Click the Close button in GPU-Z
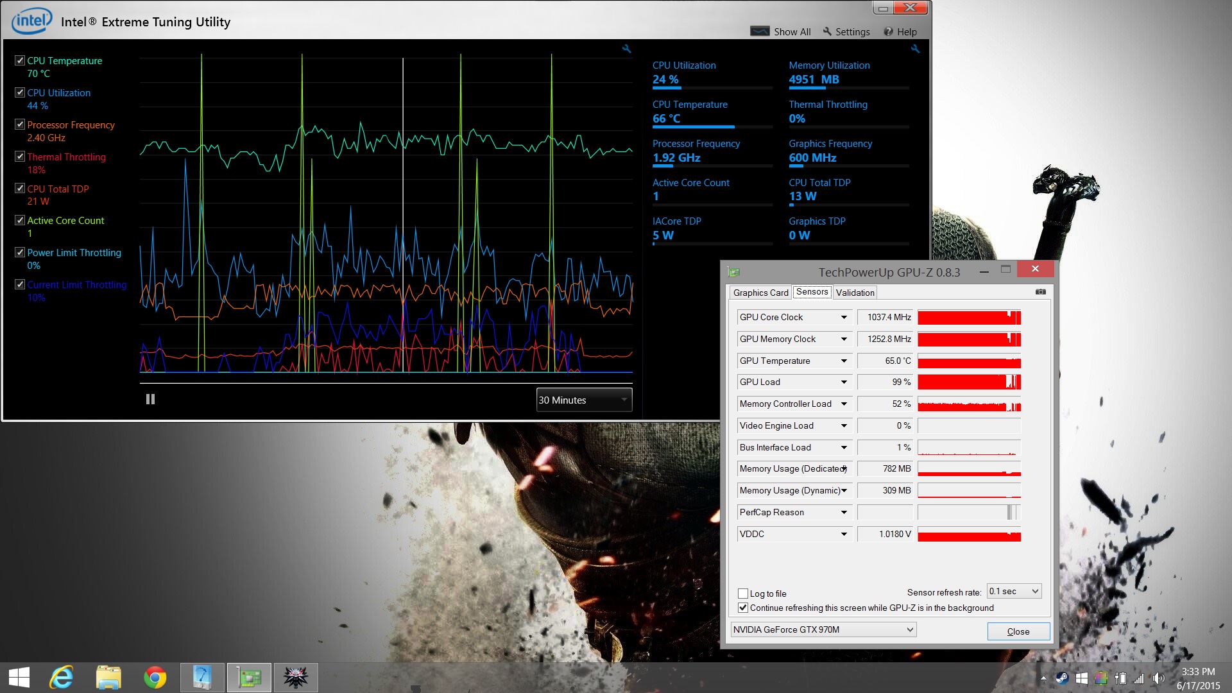Viewport: 1232px width, 693px height. point(1018,631)
